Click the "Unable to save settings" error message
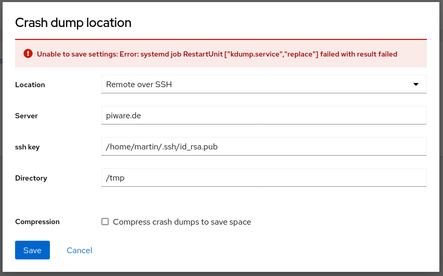 [217, 54]
